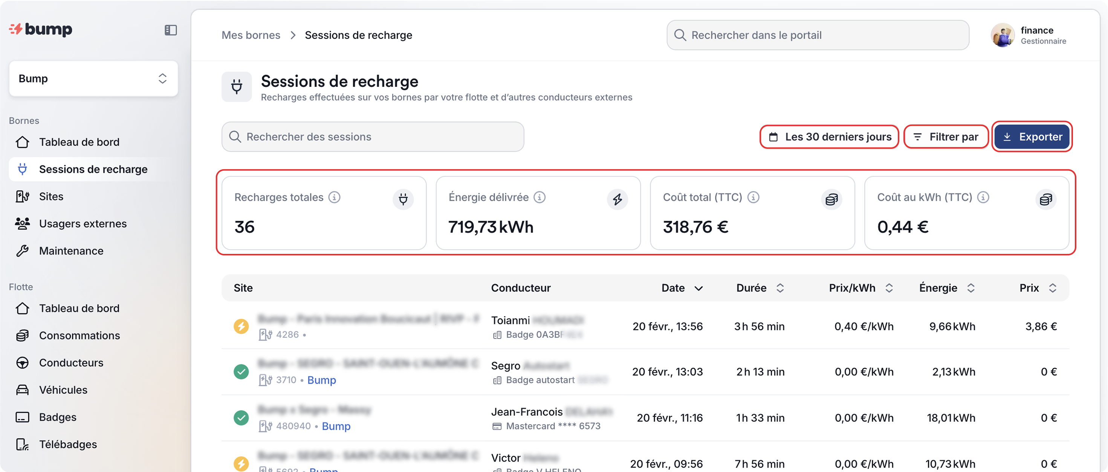Click the finance user avatar
The width and height of the screenshot is (1108, 472).
tap(1003, 35)
